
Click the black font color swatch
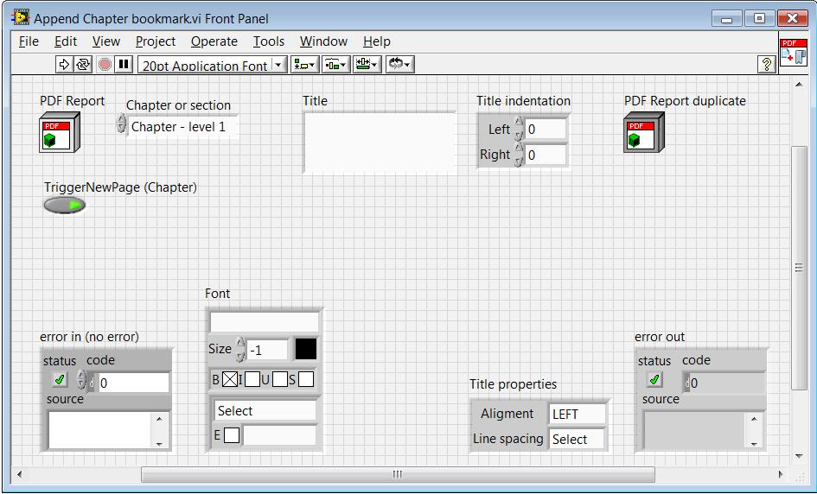(x=306, y=349)
